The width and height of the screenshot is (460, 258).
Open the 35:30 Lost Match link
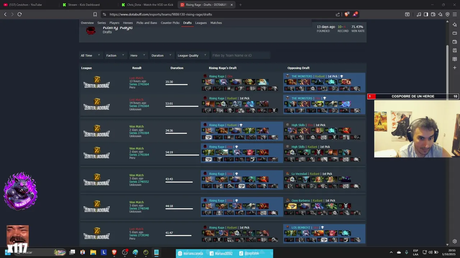[x=136, y=78]
